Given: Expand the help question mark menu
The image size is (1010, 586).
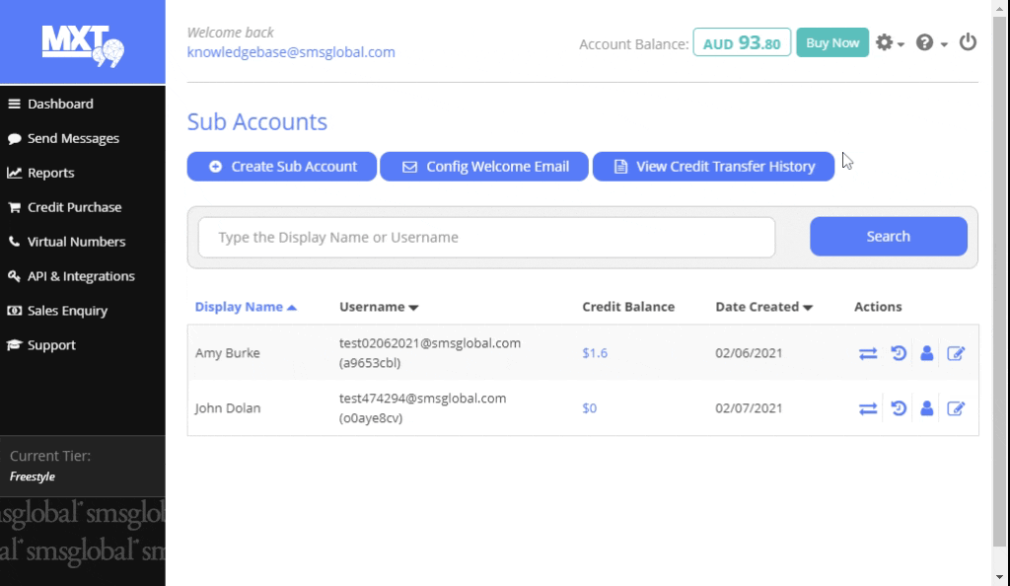Looking at the screenshot, I should pyautogui.click(x=930, y=43).
